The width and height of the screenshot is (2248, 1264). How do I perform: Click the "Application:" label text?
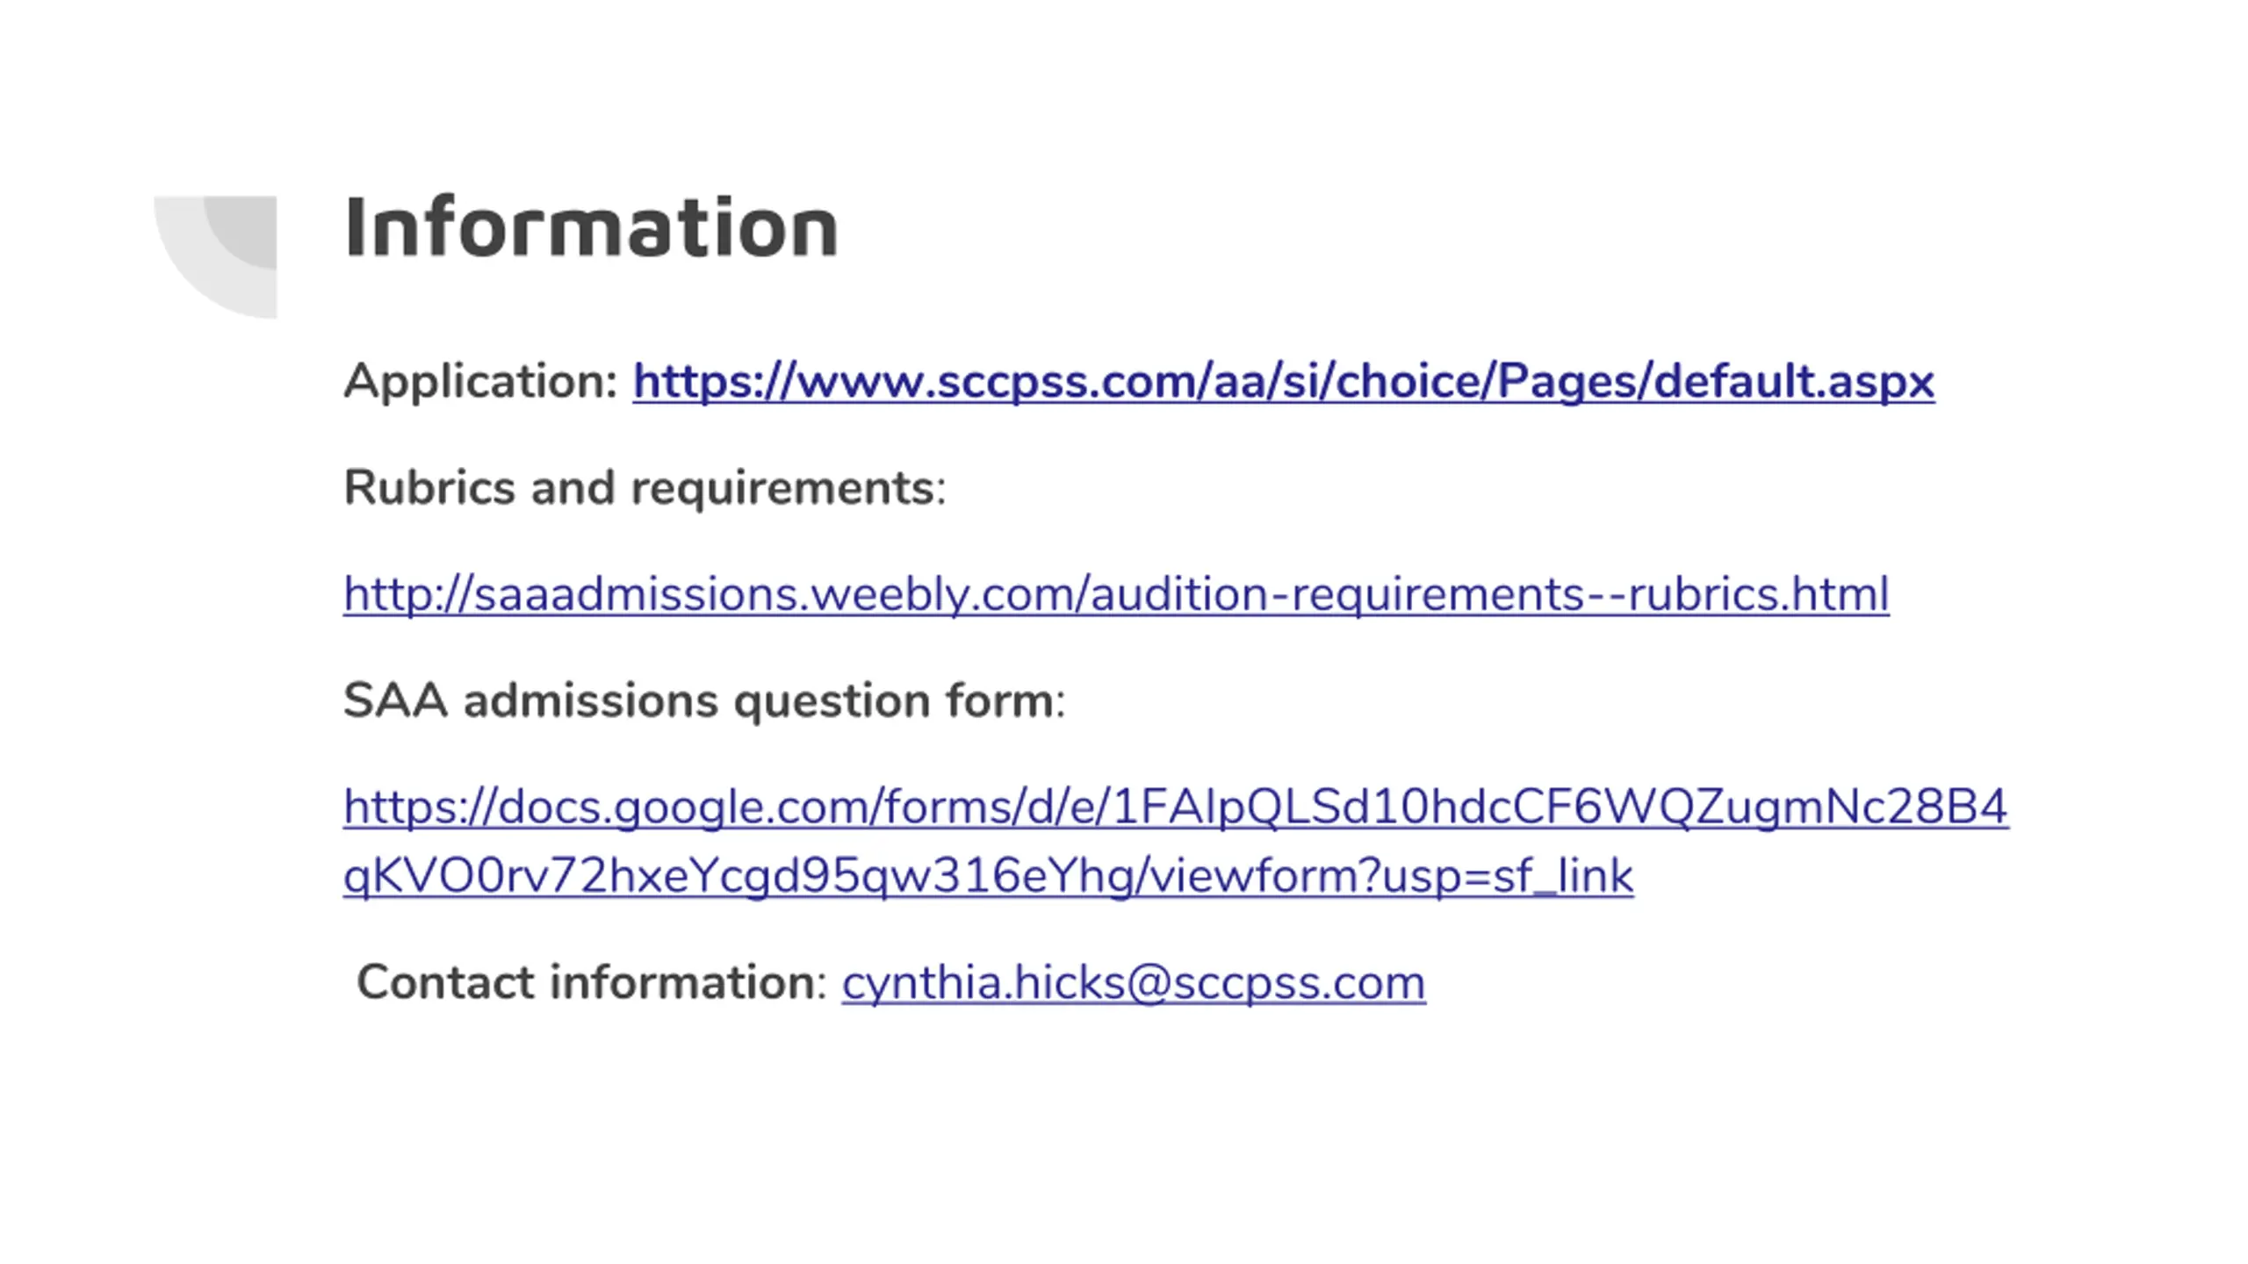pyautogui.click(x=481, y=383)
